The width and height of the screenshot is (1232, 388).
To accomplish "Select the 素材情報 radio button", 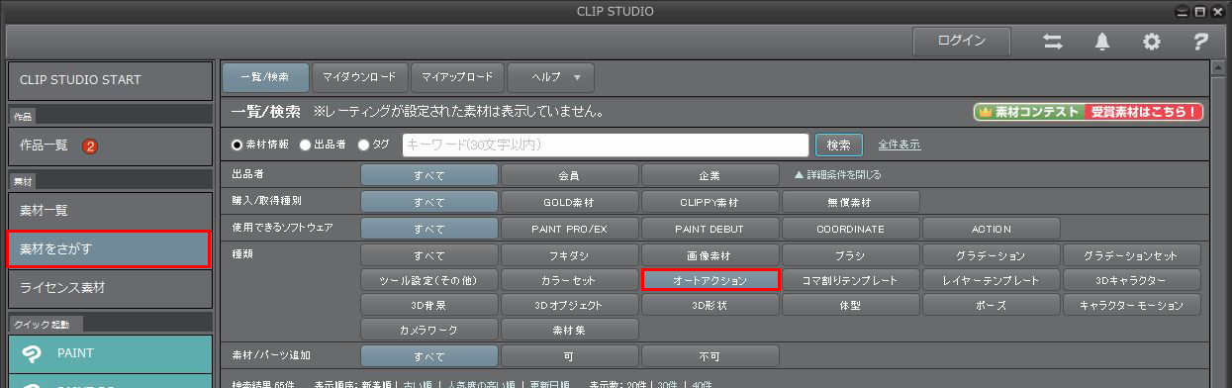I will click(237, 145).
